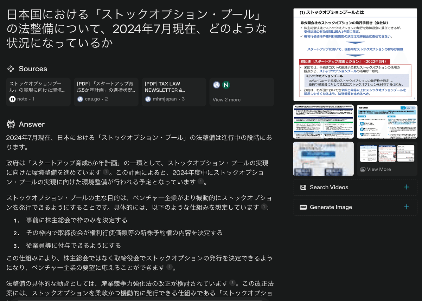
Task: Open the mhmjapan TAX LAW NEWSLETTER source
Action: (x=174, y=92)
